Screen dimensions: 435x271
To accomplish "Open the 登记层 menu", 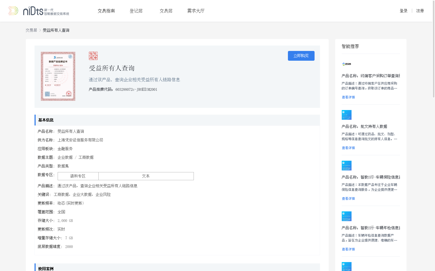I will click(x=136, y=11).
